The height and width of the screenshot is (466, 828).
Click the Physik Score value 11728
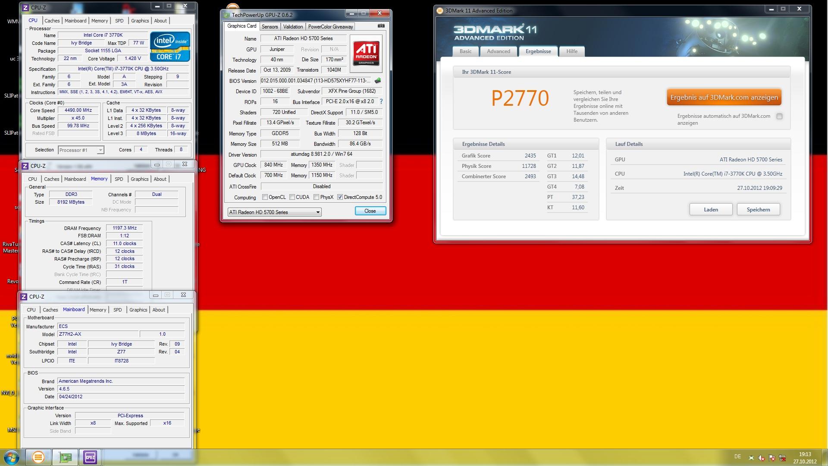[x=529, y=166]
